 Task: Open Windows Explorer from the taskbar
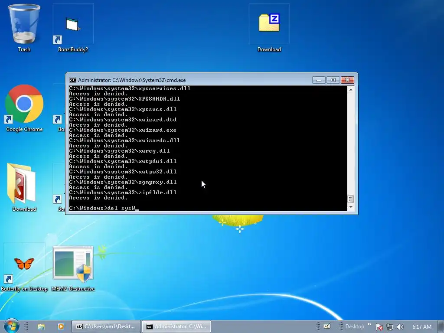tap(41, 326)
